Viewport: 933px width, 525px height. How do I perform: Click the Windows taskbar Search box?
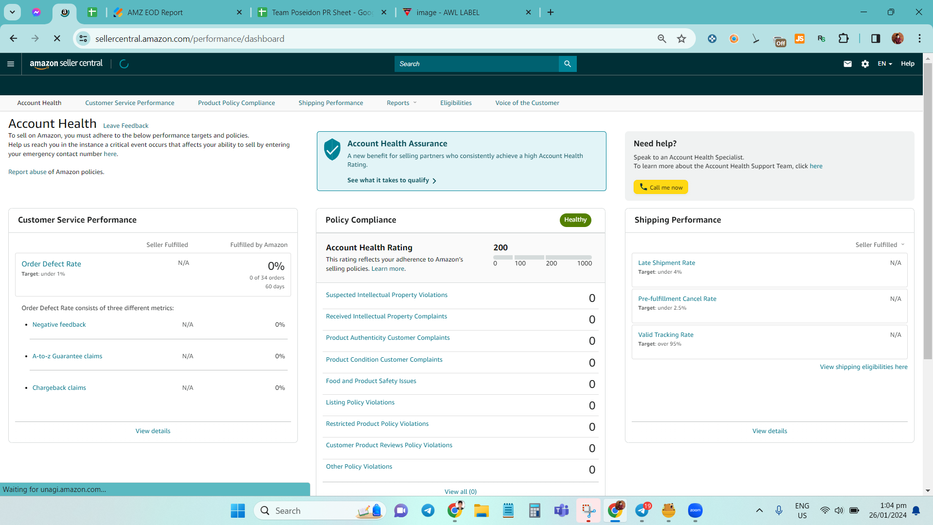click(320, 510)
